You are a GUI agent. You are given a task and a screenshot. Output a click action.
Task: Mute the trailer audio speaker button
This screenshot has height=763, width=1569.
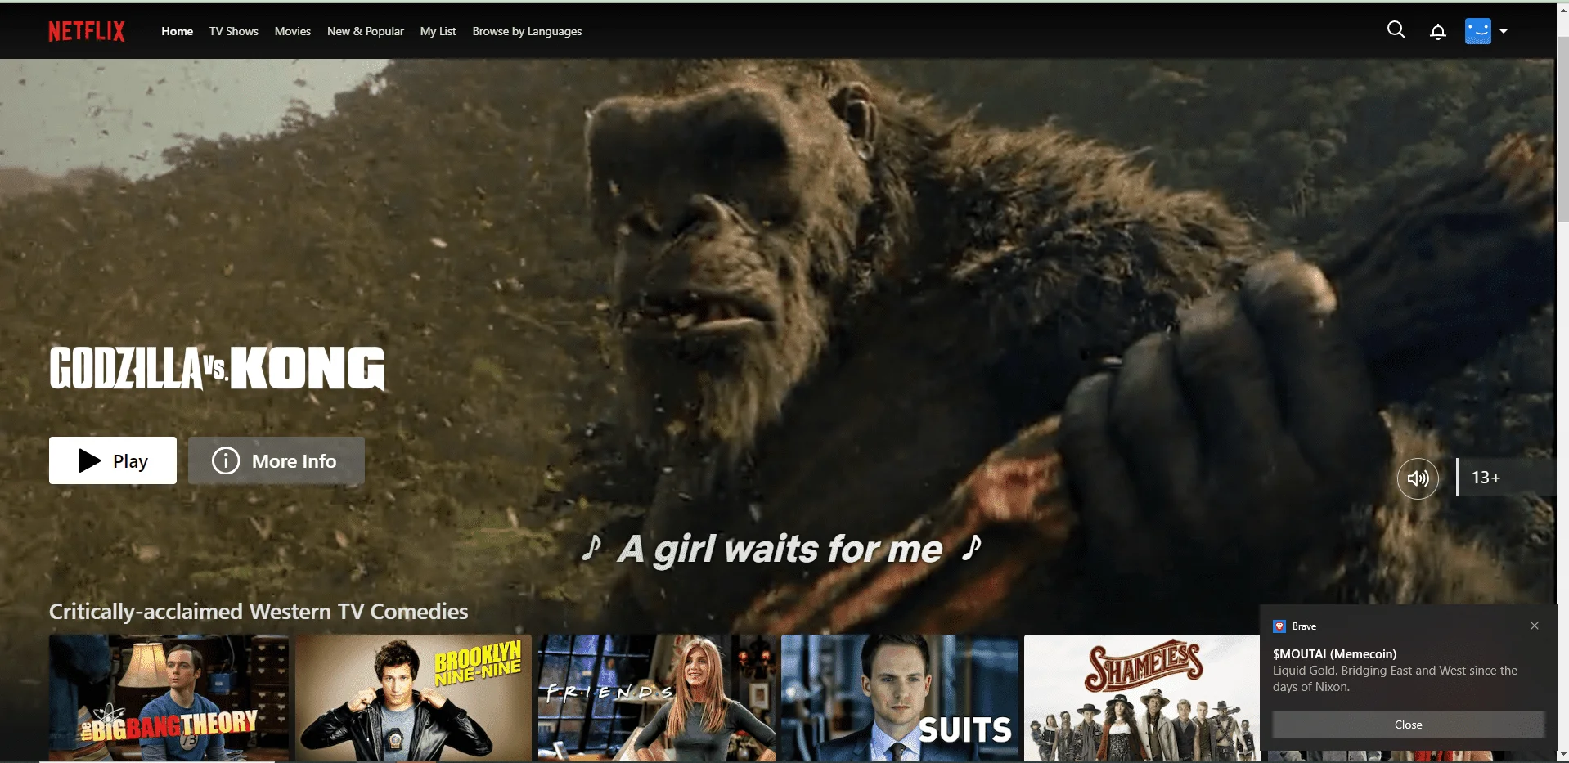[x=1418, y=478]
